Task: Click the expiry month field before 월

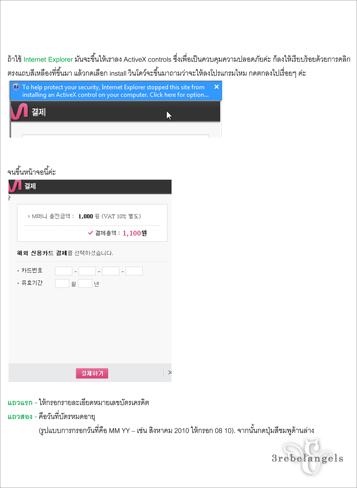Action: 62,283
